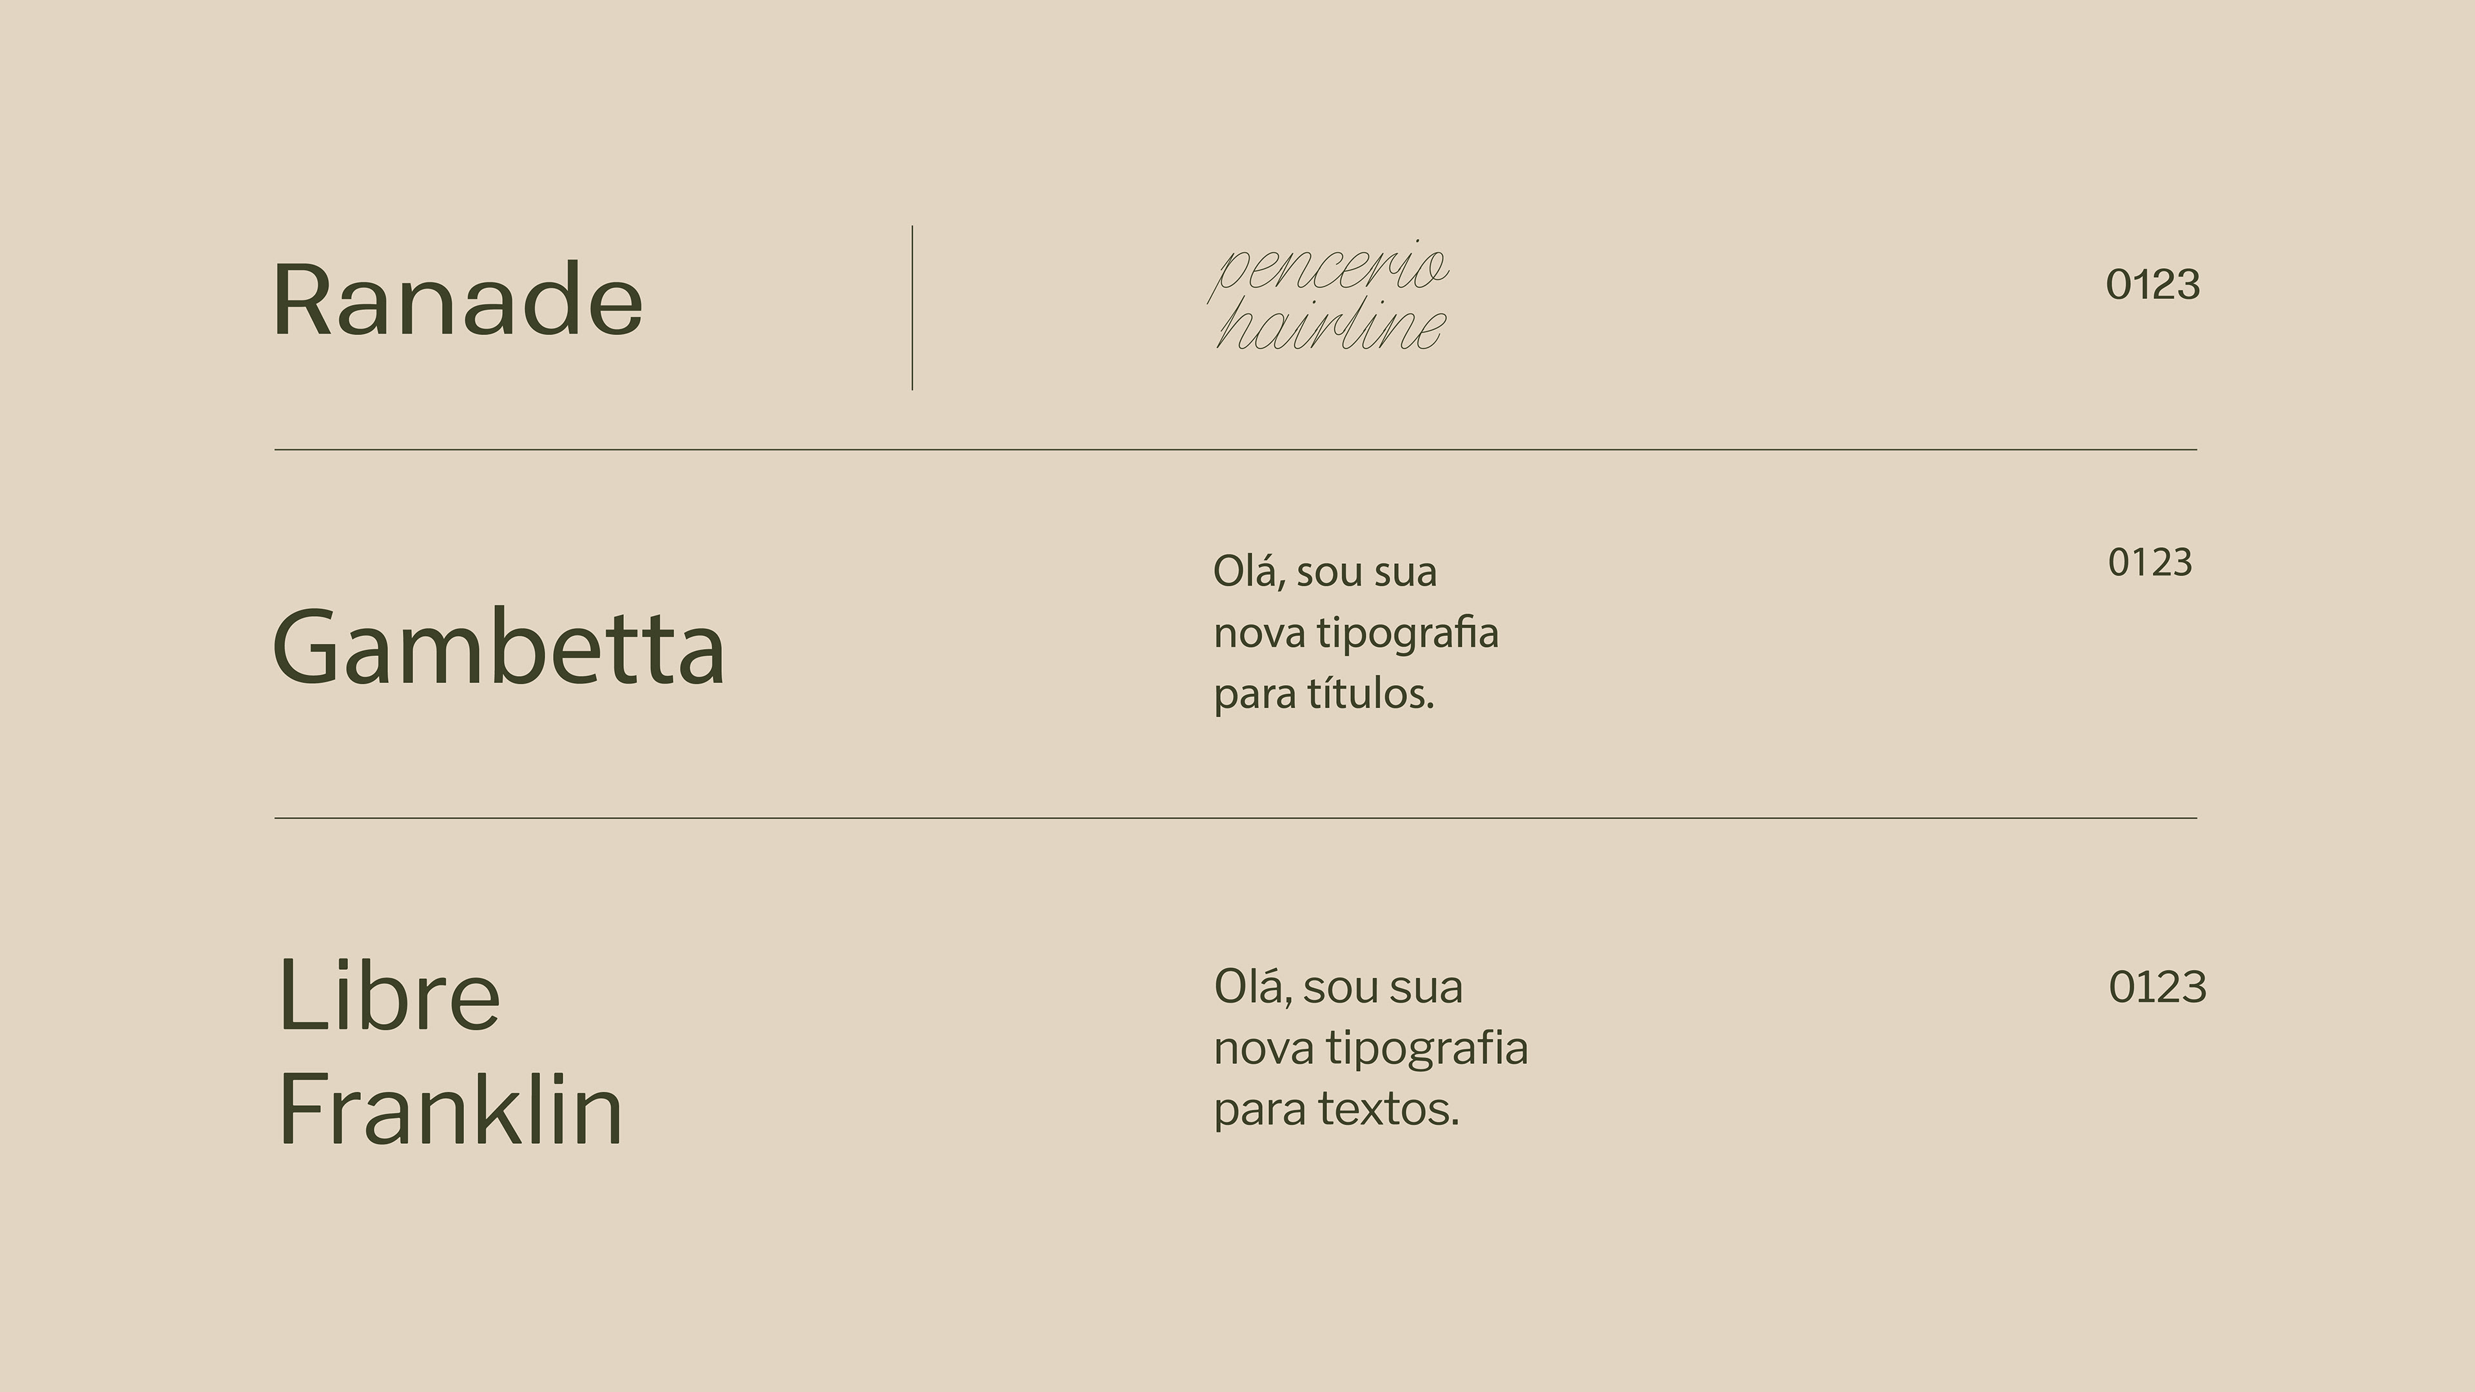Screen dimensions: 2475x1392
Task: Click the vertical divider next to Ranade
Action: (x=912, y=307)
